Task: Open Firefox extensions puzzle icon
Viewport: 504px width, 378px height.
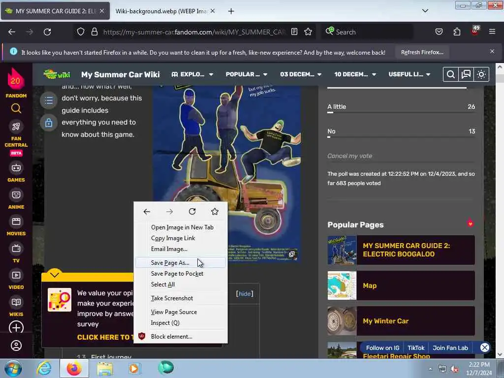Action: coord(457,31)
